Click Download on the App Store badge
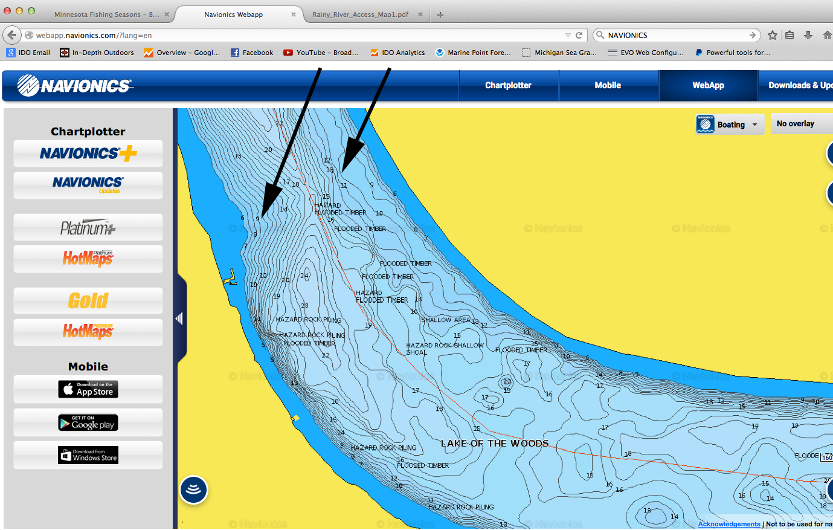Viewport: 833px width, 530px height. click(88, 389)
